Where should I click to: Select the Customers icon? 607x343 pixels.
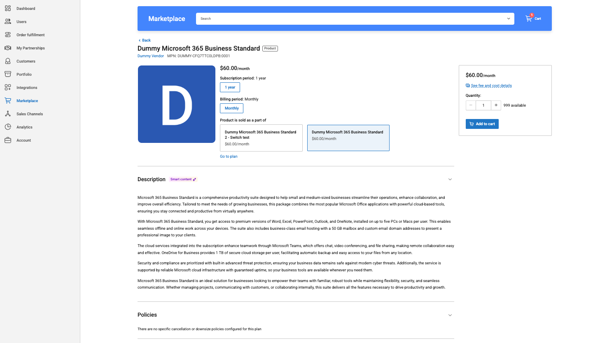(x=8, y=61)
